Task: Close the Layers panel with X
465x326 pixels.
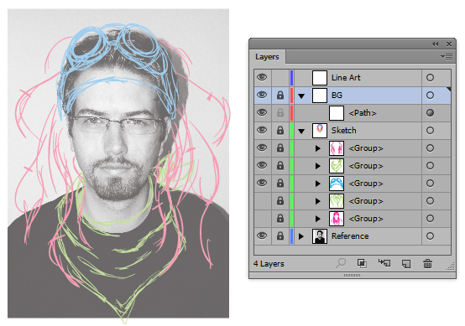Action: click(449, 44)
